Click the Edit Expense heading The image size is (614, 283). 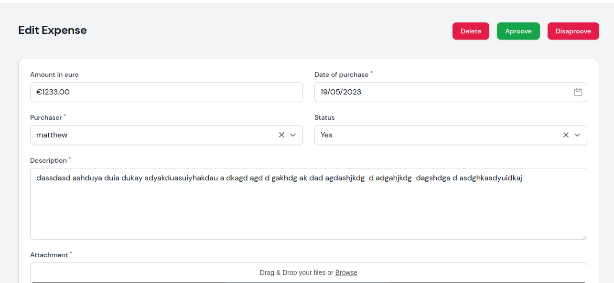tap(53, 30)
